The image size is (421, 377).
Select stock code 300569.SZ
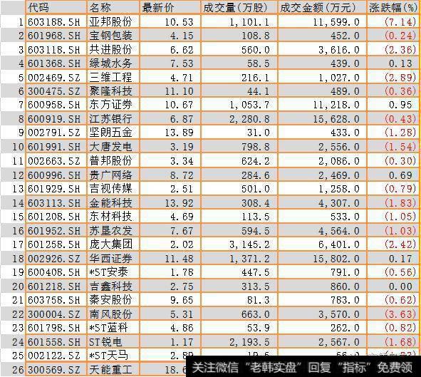coord(54,370)
